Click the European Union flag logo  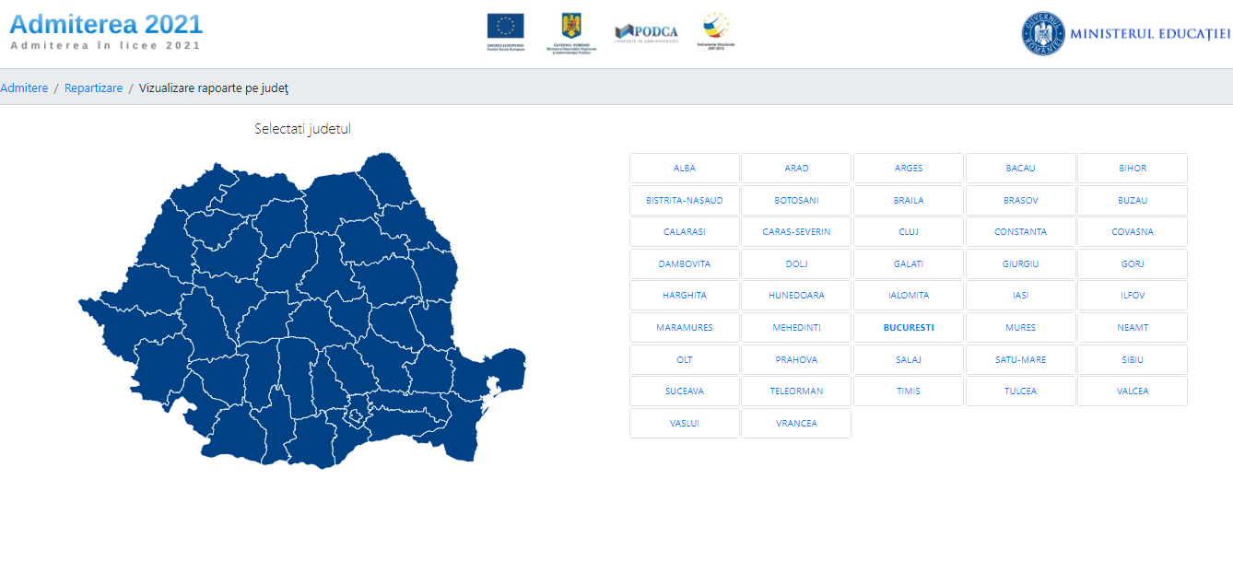(x=505, y=28)
